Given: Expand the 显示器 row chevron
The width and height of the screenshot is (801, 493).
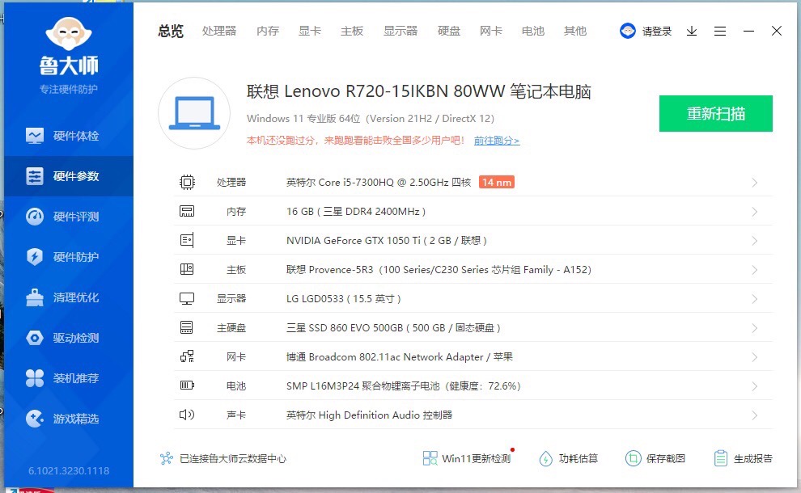Looking at the screenshot, I should coord(755,299).
